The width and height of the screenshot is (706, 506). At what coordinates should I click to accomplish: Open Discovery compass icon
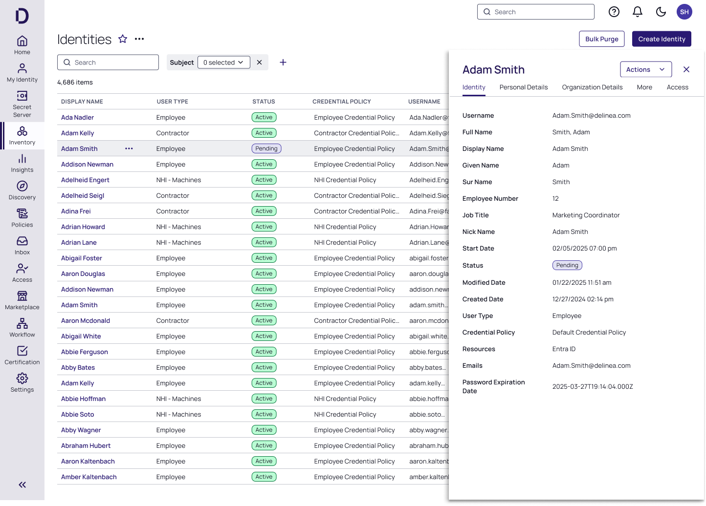pos(22,186)
